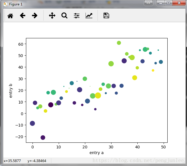
Task: Click the 'entry b' y-axis label
Action: (x=11, y=91)
